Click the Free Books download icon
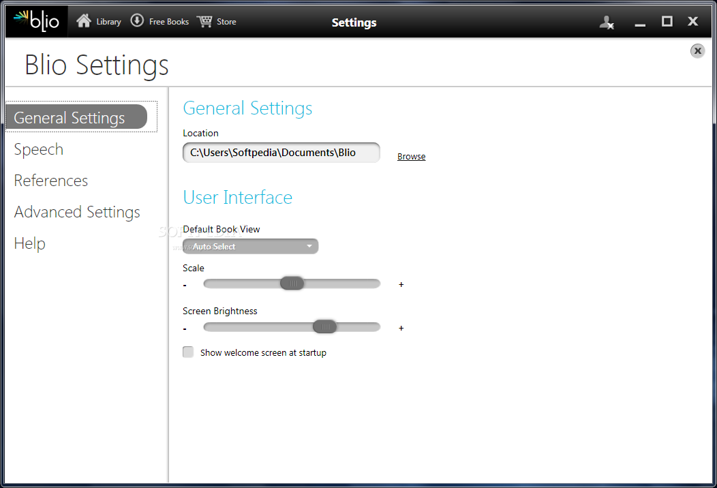 [137, 20]
